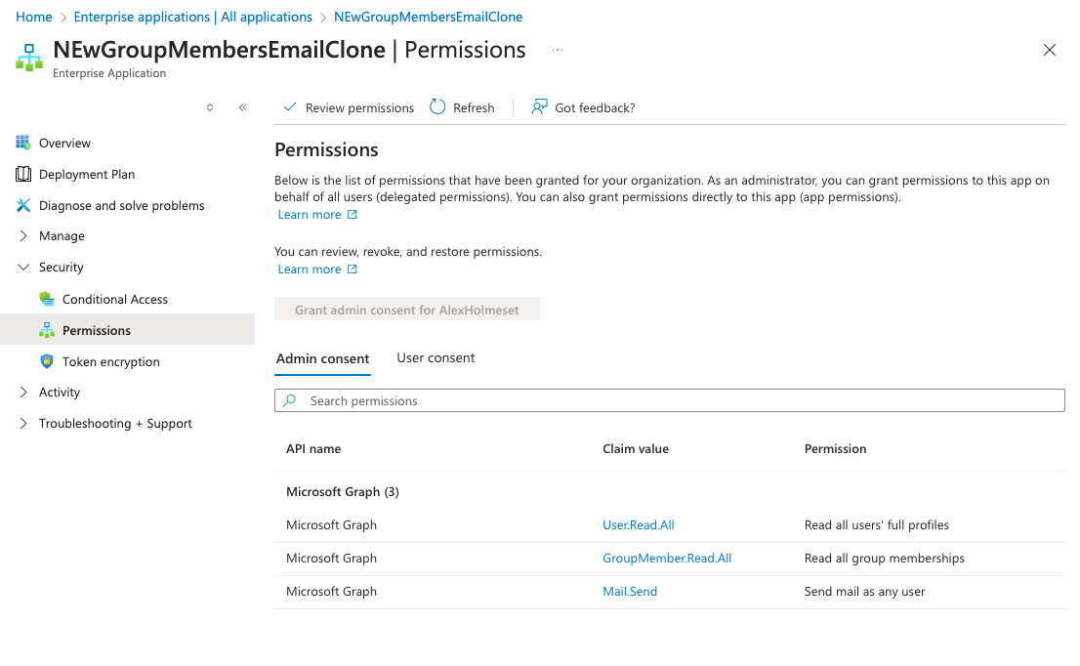Select the Token encryption shield icon
The width and height of the screenshot is (1080, 666).
click(x=47, y=361)
